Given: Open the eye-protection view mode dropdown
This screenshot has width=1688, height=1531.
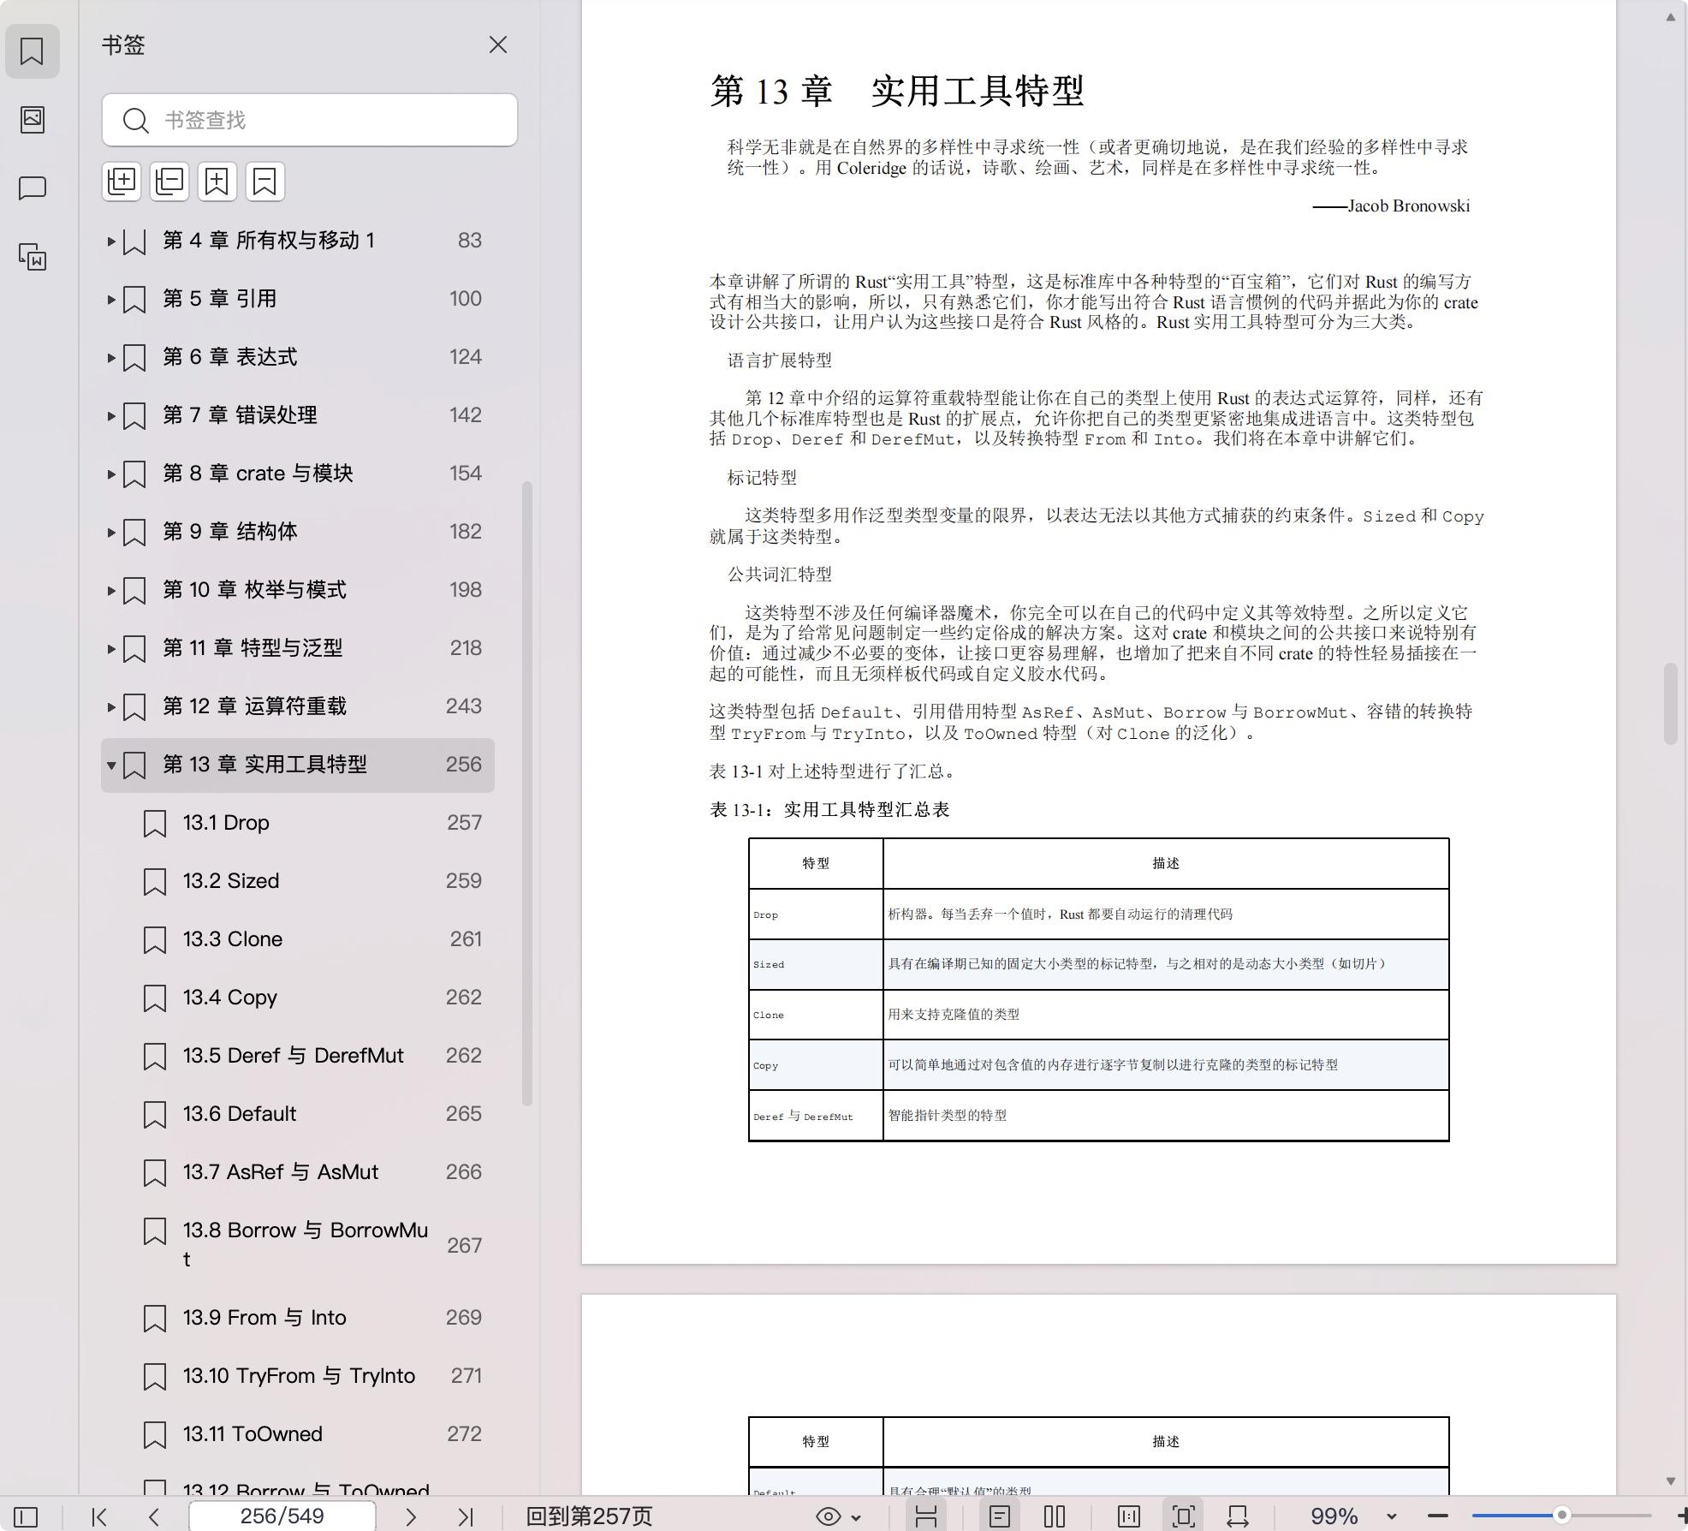Looking at the screenshot, I should pos(838,1516).
